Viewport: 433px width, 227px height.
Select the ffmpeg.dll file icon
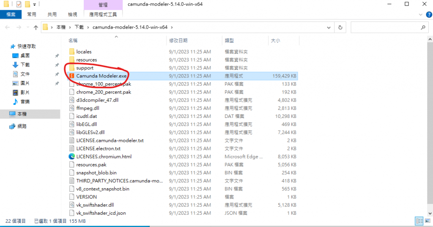(x=72, y=108)
